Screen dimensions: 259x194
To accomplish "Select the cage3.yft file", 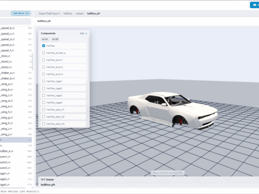I will (16, 185).
